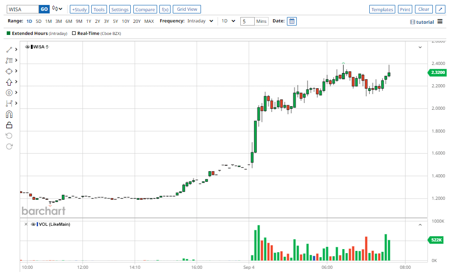Toggle visibility of WISA main plot
The image size is (453, 280).
click(x=27, y=47)
